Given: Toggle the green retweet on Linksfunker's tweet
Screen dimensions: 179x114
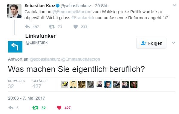Looking at the screenshot, I should pyautogui.click(x=35, y=108).
